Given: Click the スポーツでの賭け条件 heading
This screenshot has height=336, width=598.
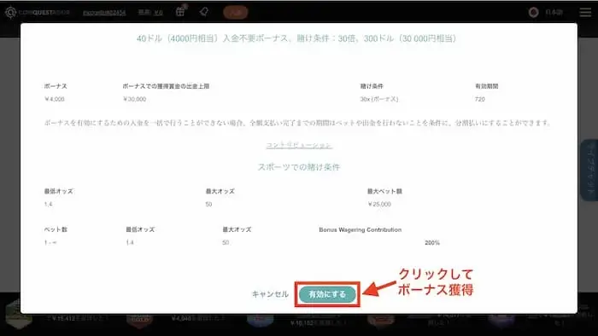Looking at the screenshot, I should pos(299,167).
